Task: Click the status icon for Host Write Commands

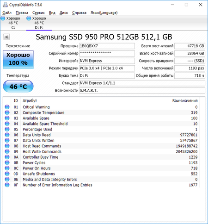Action: (x=7, y=151)
